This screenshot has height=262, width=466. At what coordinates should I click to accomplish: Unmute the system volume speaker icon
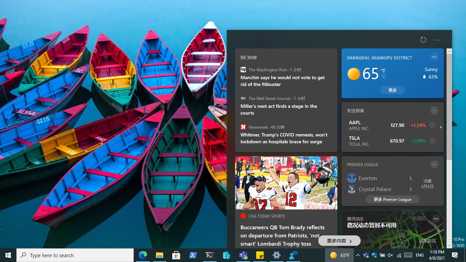390,255
